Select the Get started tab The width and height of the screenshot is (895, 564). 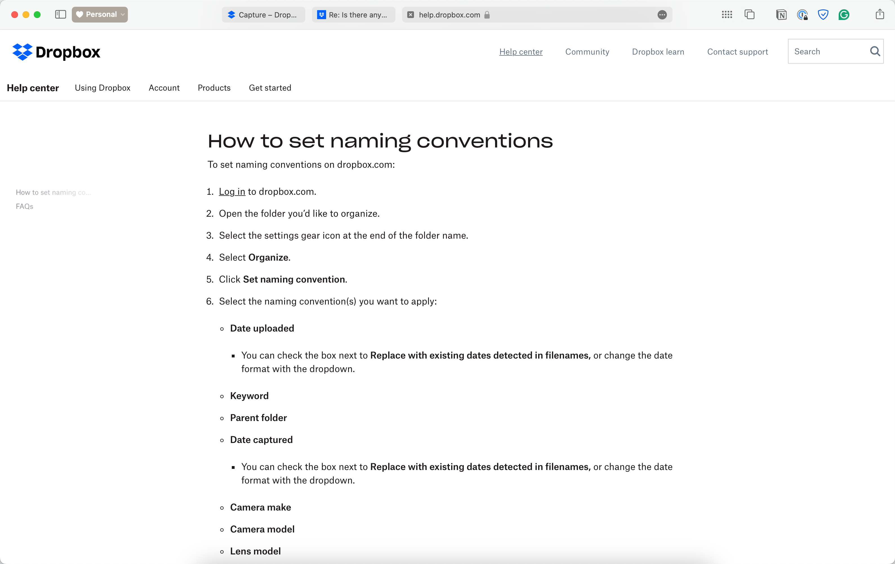(270, 87)
